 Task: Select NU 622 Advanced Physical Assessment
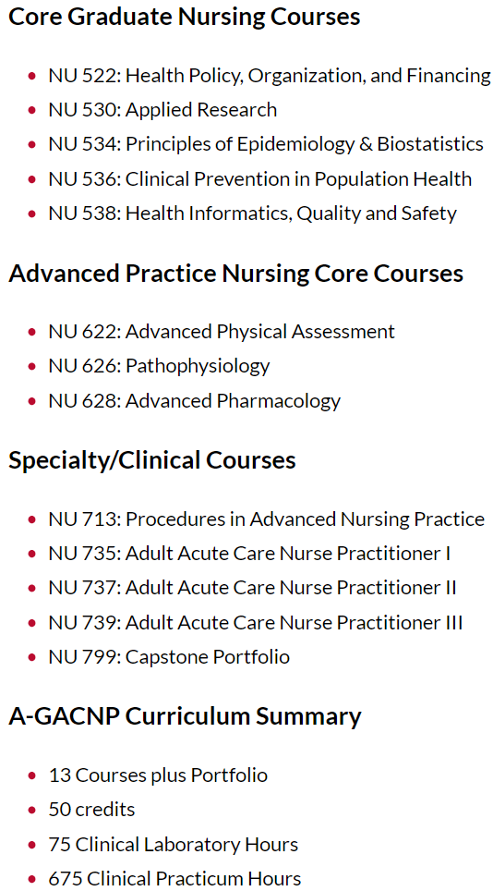tap(222, 331)
